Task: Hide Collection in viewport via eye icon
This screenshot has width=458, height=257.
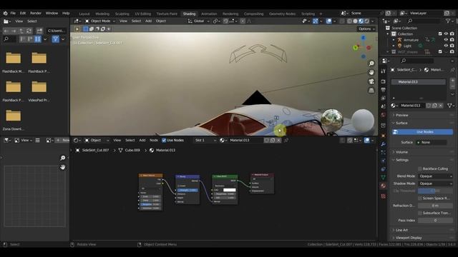Action: click(446, 34)
